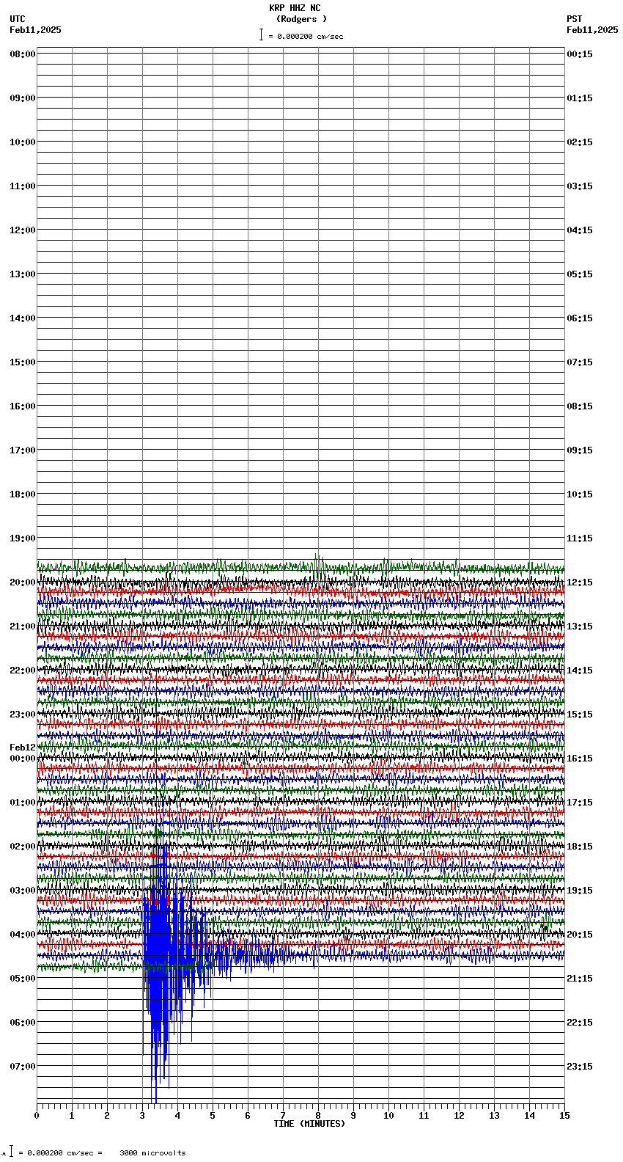Click the bottom scale text '3000 microvolts'

(152, 1152)
